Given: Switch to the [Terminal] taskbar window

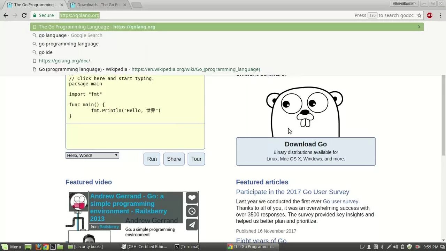Looking at the screenshot, I should click(x=187, y=247).
